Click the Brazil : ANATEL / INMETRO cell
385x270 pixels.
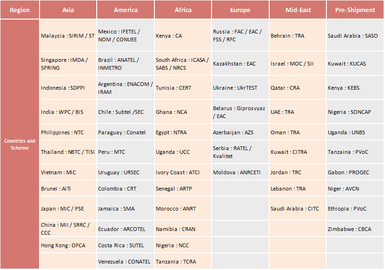(x=126, y=64)
